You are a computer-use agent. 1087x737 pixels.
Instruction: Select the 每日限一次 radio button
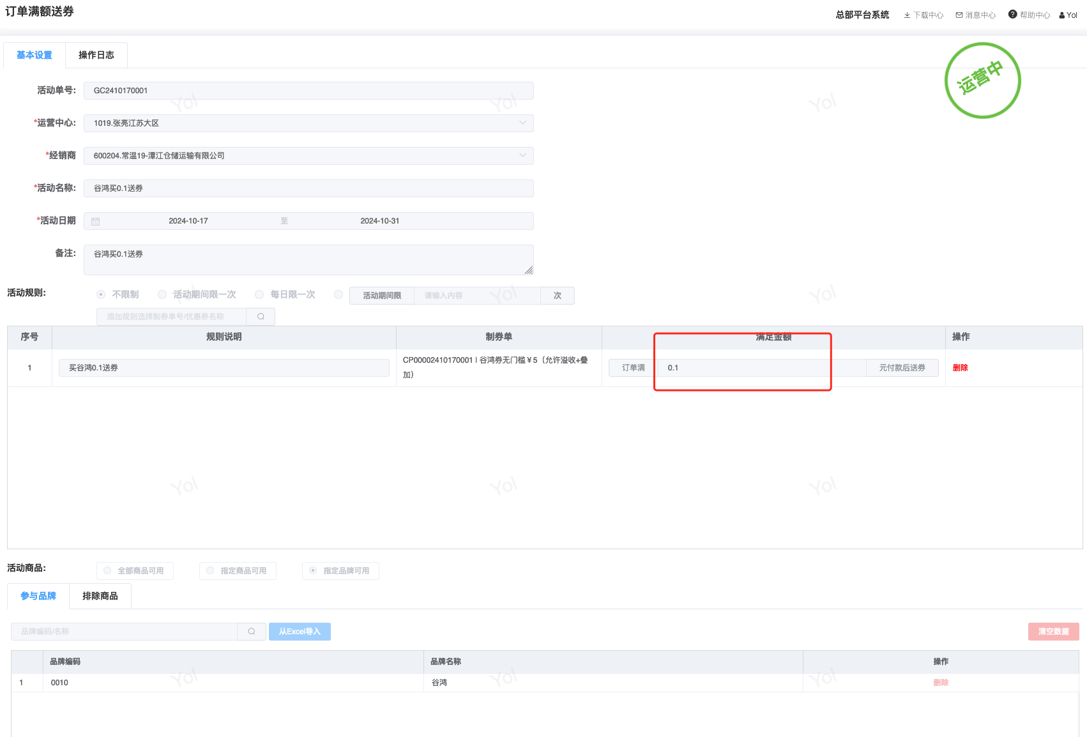tap(259, 294)
